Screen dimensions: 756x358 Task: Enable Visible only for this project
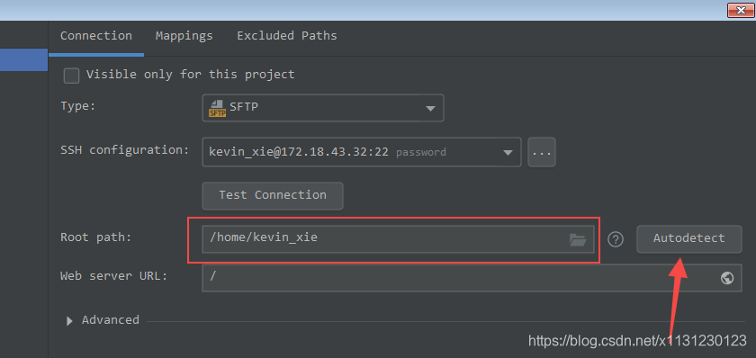point(71,76)
